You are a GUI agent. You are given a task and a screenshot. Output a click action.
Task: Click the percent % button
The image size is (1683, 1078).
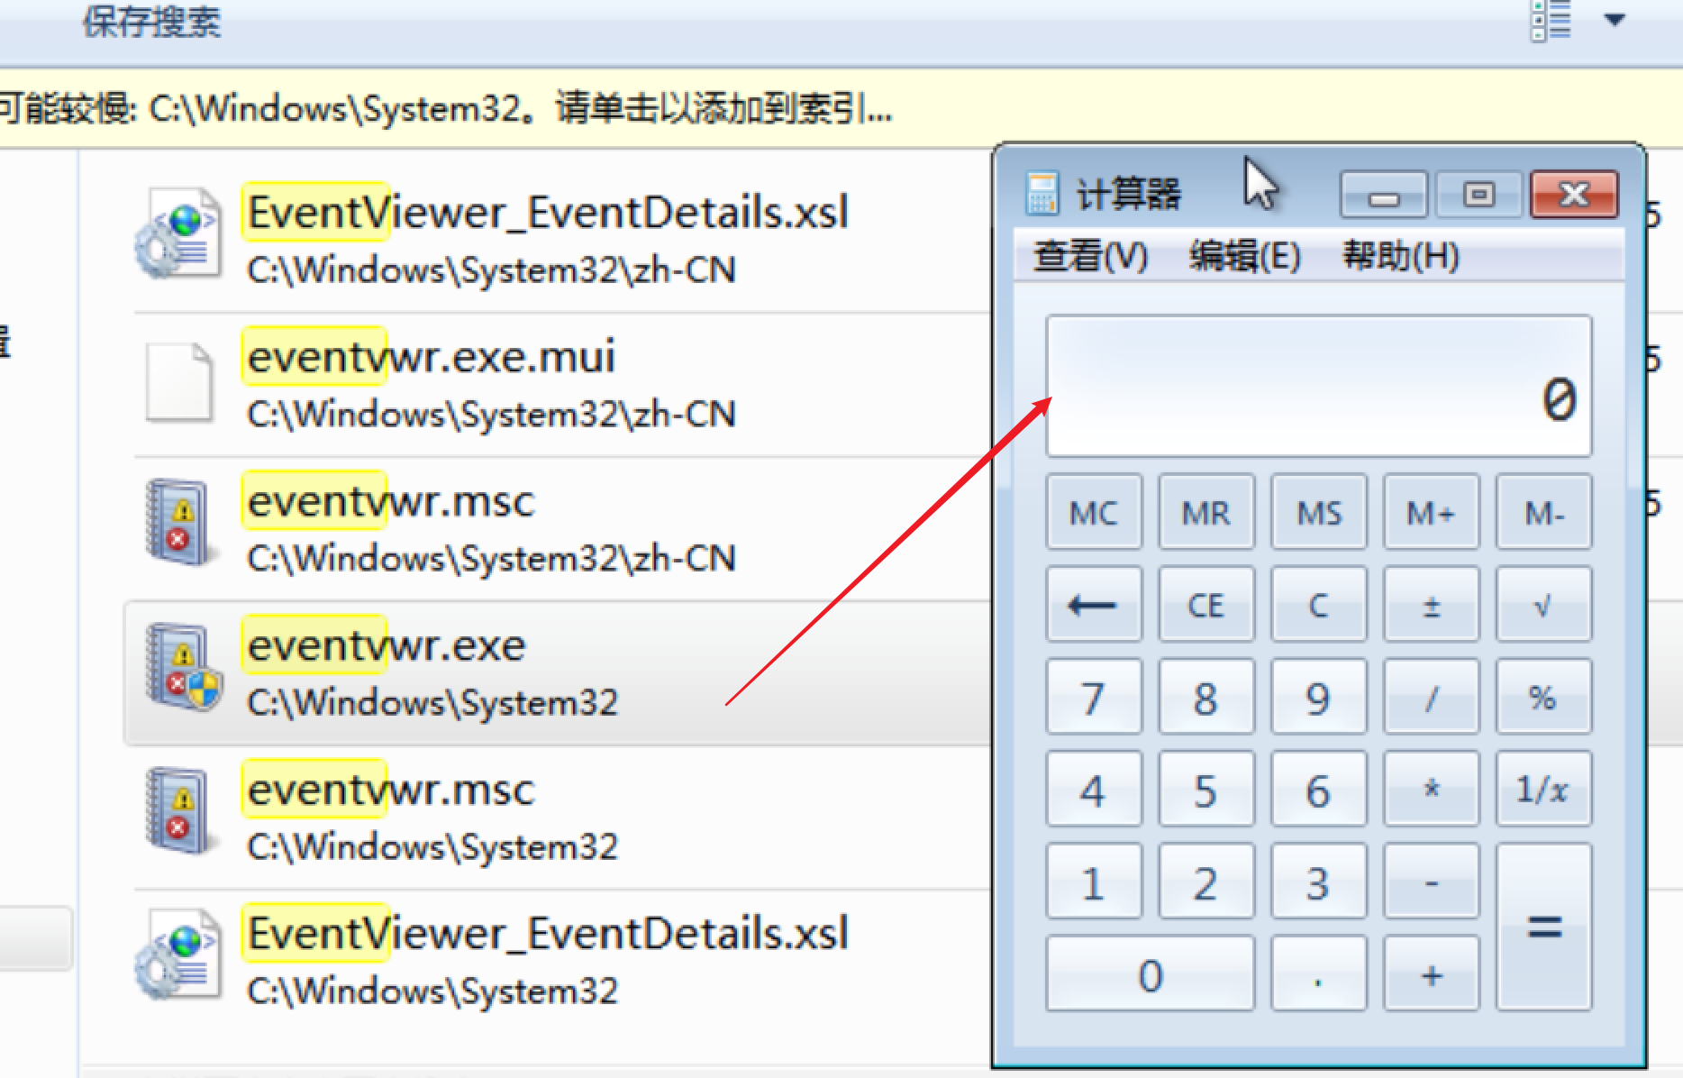pos(1544,697)
